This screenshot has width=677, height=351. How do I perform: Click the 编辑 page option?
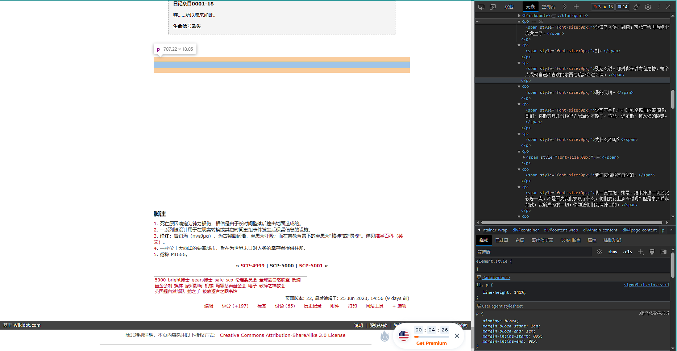point(209,306)
